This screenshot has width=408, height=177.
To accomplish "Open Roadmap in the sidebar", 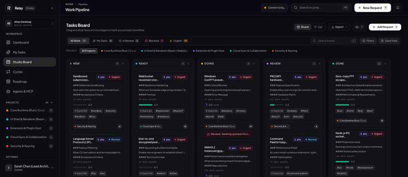I will click(30, 82).
